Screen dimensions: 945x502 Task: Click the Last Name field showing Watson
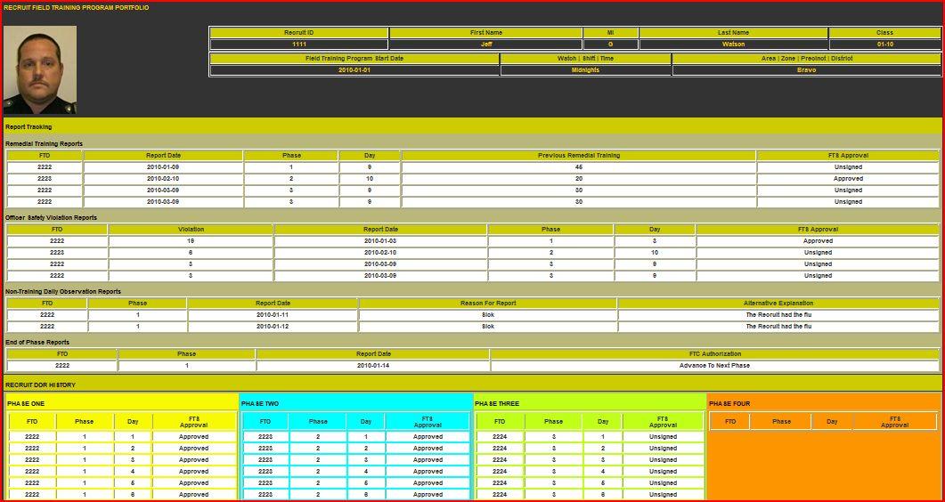(733, 45)
